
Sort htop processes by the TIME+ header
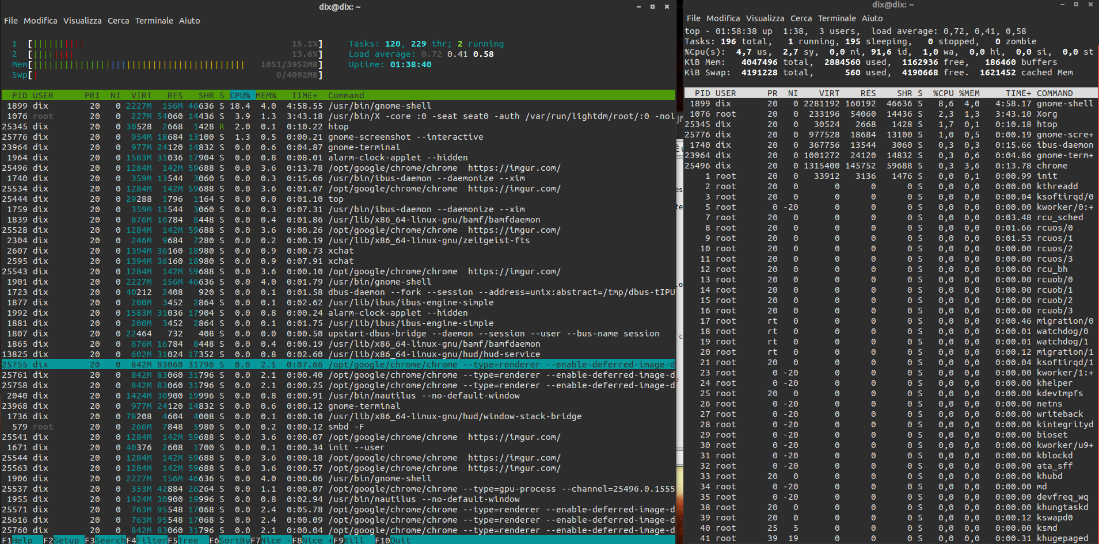click(x=305, y=95)
